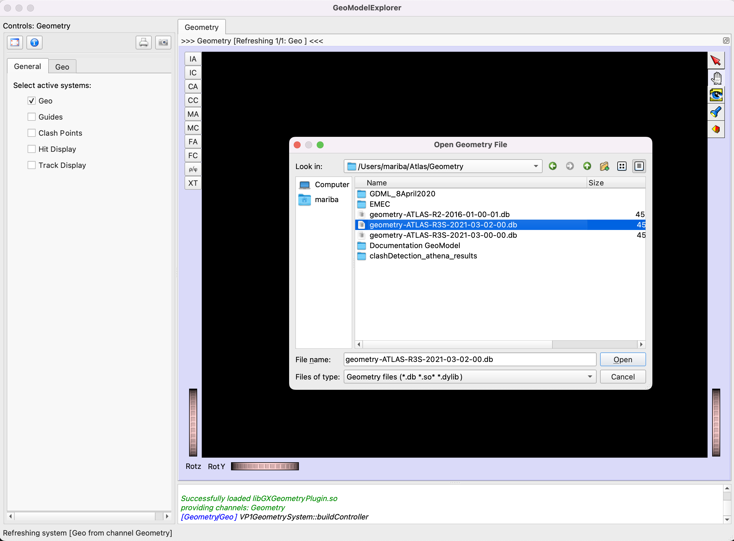Image resolution: width=734 pixels, height=541 pixels.
Task: Enable the Clash Points checkbox
Action: click(31, 133)
